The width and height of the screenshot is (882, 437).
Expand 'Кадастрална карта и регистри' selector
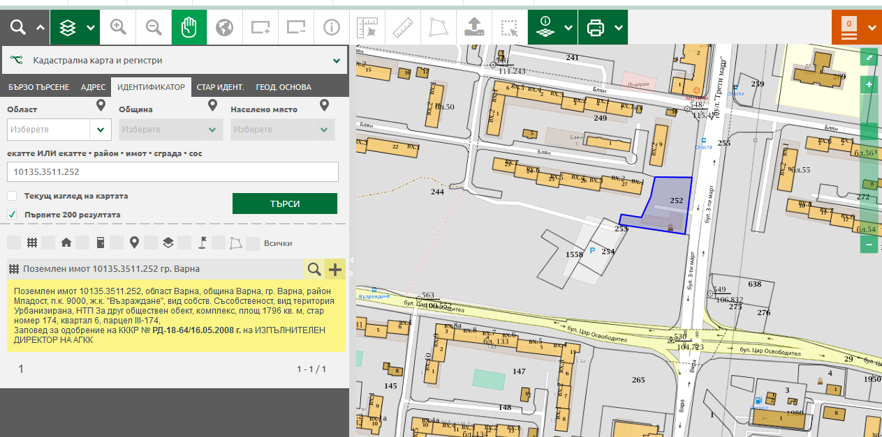tap(337, 61)
